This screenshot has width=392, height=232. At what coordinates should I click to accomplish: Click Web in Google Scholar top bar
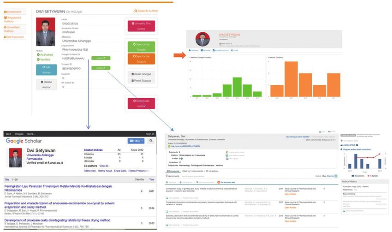(x=8, y=134)
